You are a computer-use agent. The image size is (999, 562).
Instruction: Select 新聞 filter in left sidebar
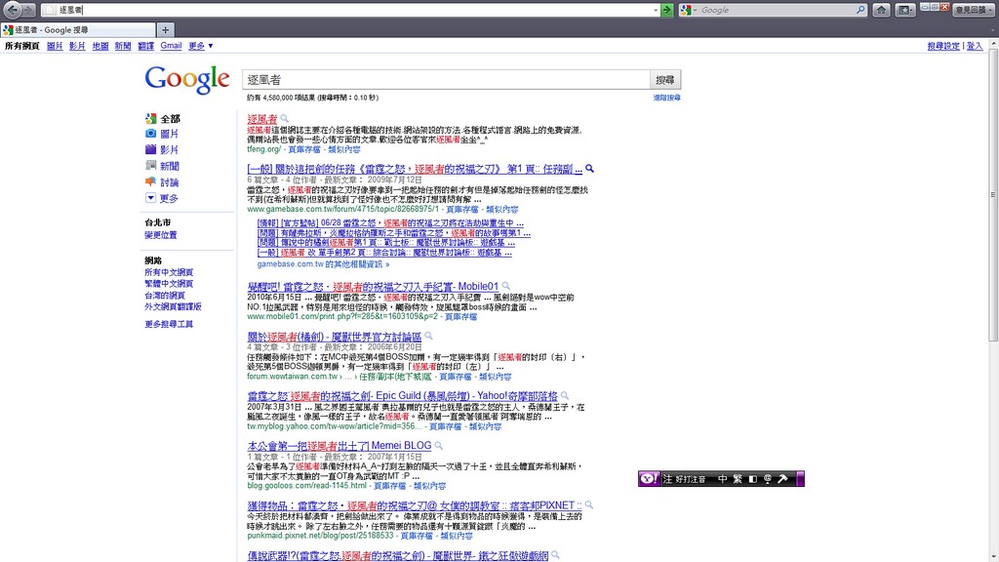[x=163, y=166]
